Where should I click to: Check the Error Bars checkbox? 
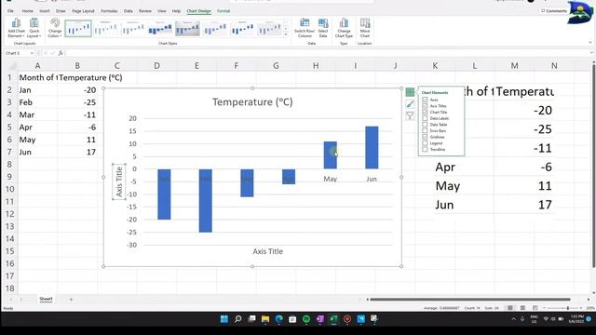click(x=425, y=130)
